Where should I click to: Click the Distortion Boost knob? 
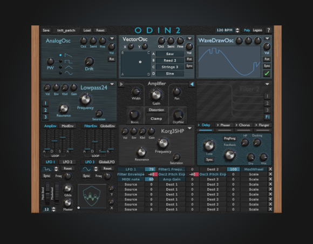(x=134, y=114)
